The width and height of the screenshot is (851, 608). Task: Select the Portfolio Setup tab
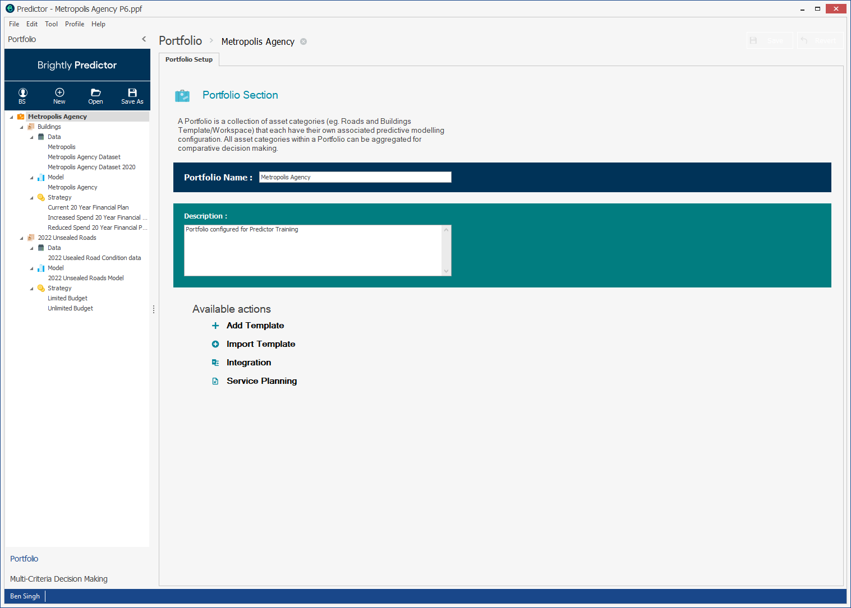pyautogui.click(x=189, y=59)
